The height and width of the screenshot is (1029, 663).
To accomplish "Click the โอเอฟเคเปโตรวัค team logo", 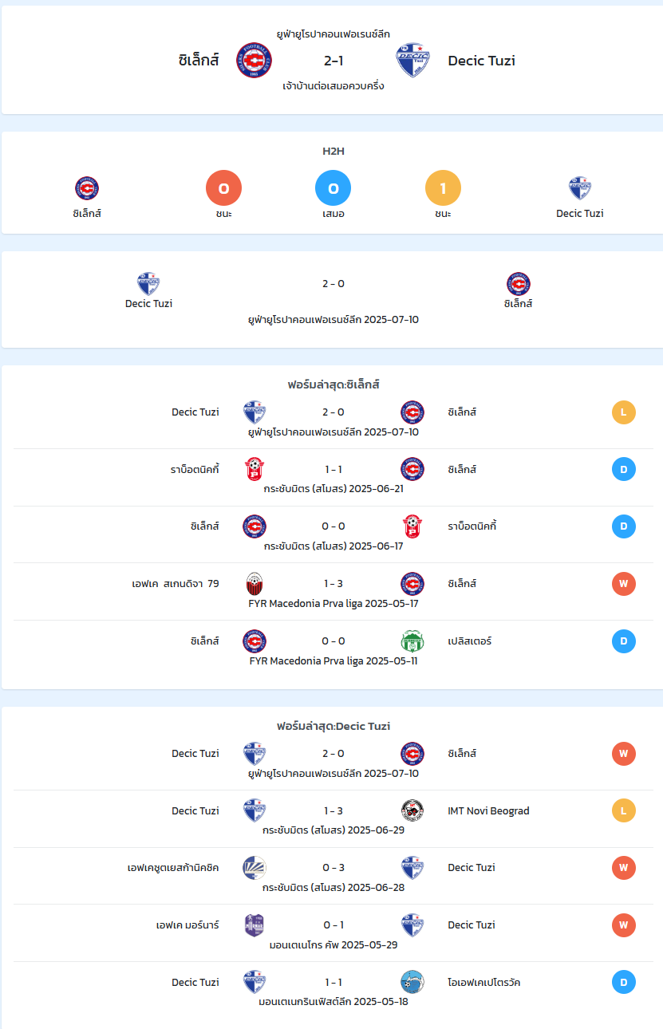I will tap(412, 982).
